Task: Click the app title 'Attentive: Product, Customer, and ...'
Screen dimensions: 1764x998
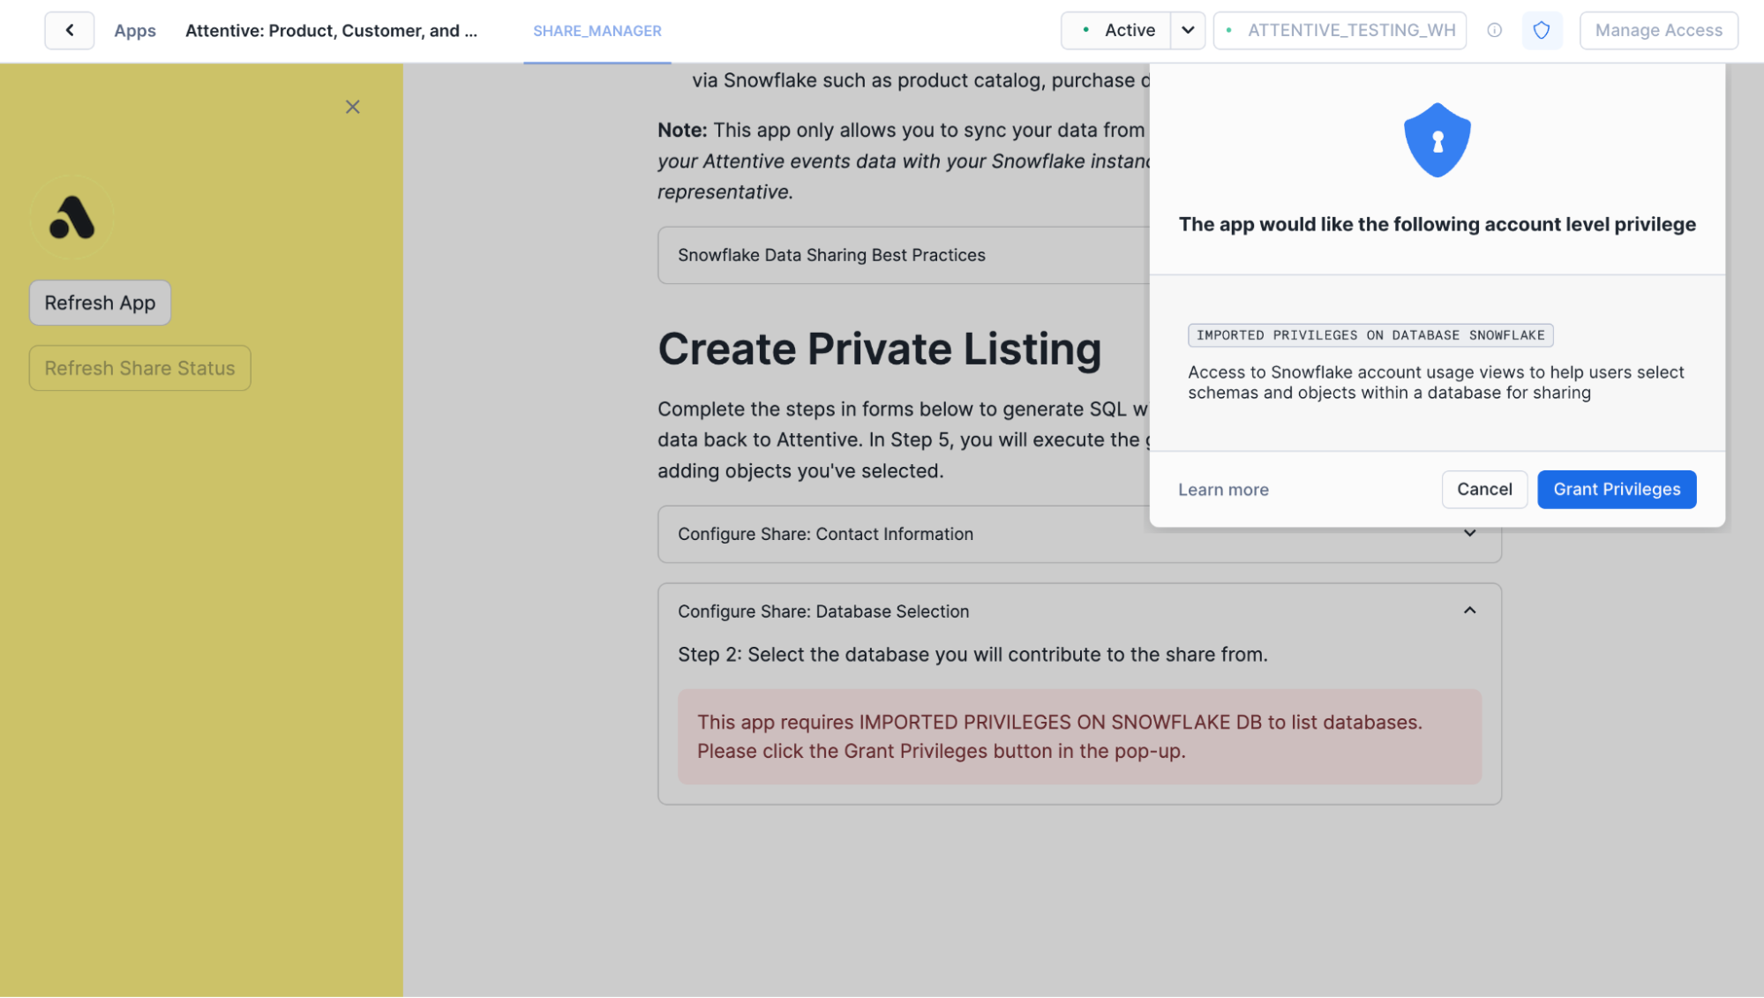Action: click(x=331, y=31)
